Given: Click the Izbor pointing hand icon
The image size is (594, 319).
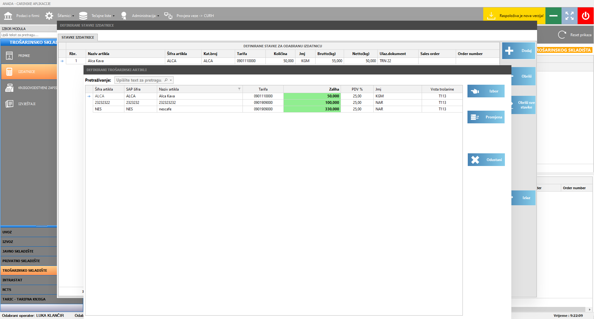Looking at the screenshot, I should click(x=475, y=91).
